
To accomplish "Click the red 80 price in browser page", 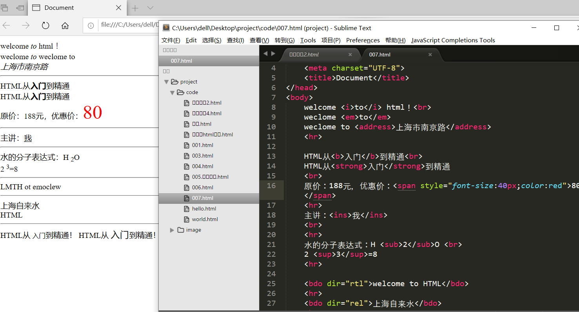I will (93, 112).
